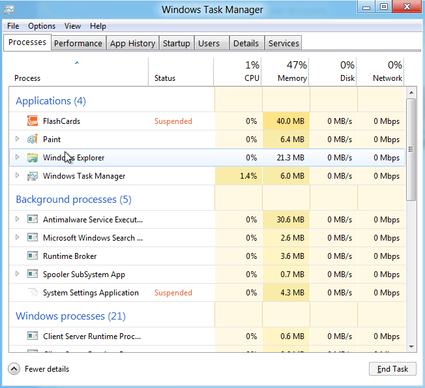425x388 pixels.
Task: Click the vertical scrollbar thumb
Action: [x=411, y=150]
